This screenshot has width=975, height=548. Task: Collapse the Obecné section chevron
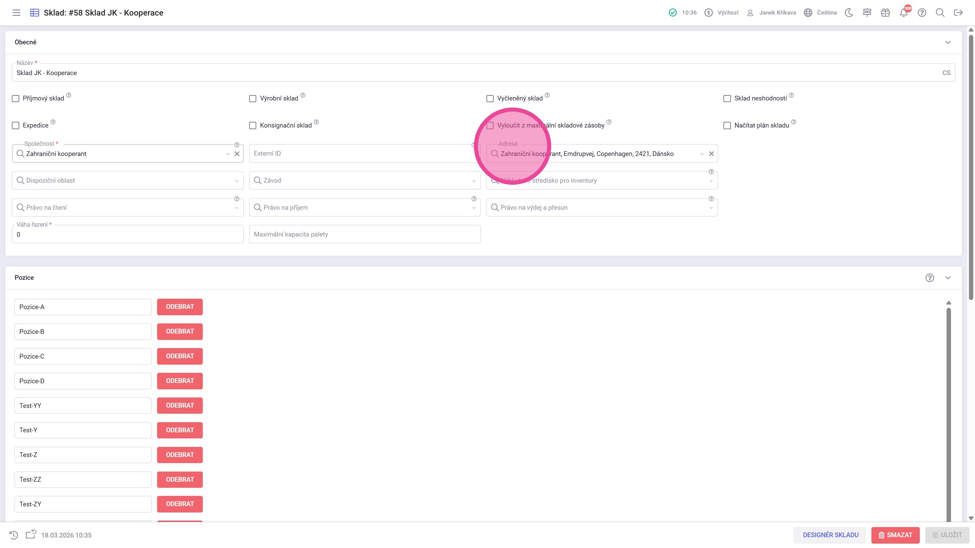pyautogui.click(x=948, y=42)
